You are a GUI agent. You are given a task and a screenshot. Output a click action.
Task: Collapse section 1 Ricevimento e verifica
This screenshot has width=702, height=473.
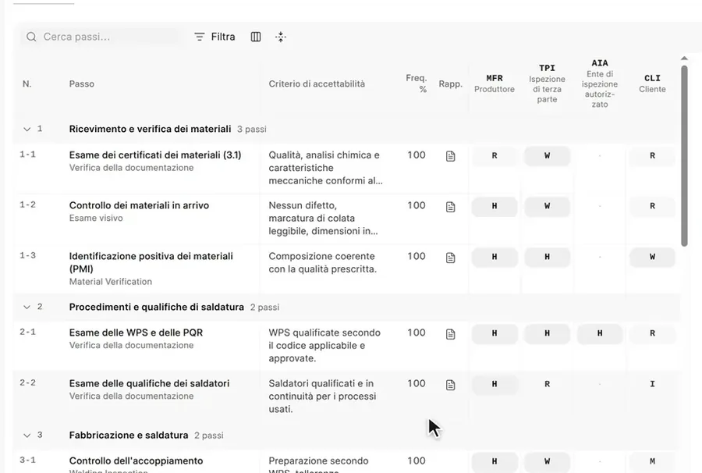[x=27, y=130]
